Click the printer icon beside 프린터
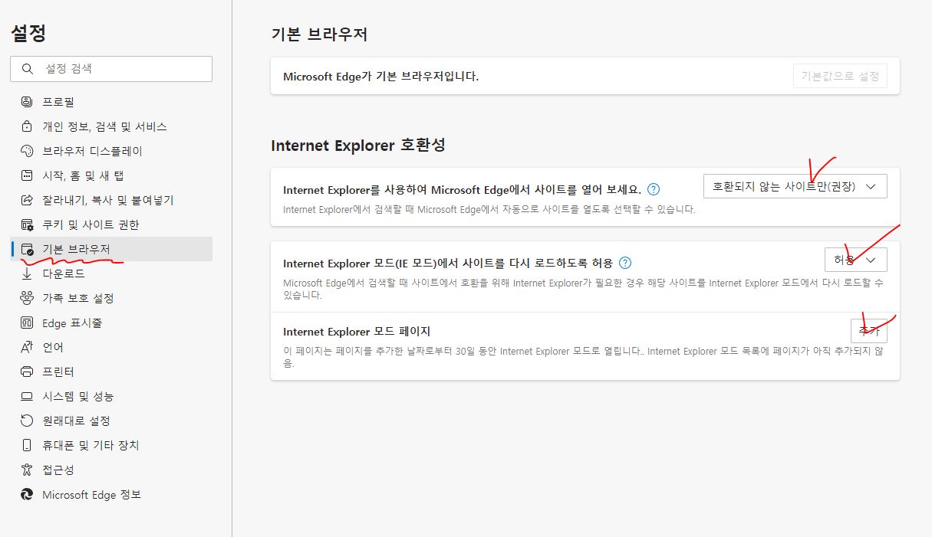This screenshot has height=537, width=932. click(28, 372)
